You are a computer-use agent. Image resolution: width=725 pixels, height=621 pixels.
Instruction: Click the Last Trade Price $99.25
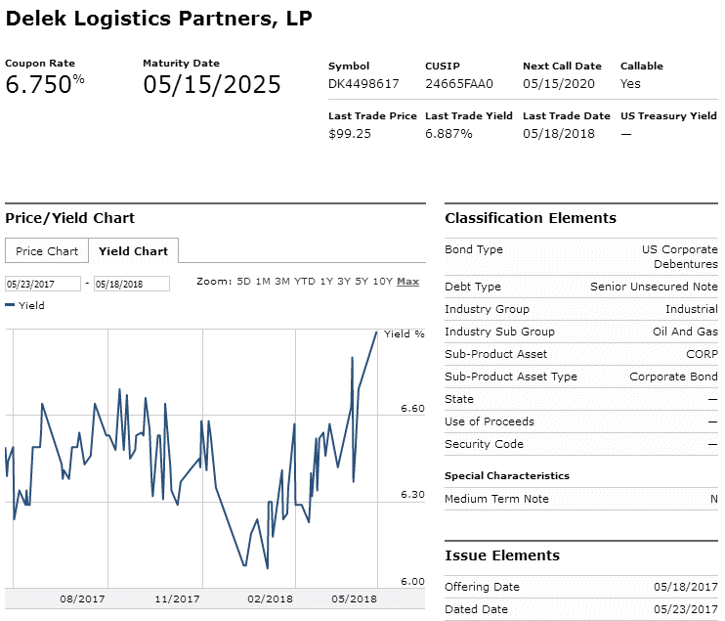(x=350, y=134)
